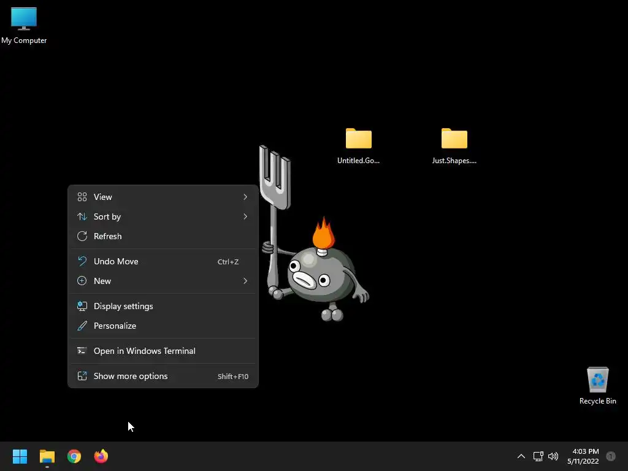The height and width of the screenshot is (471, 628).
Task: Open File Explorer from the taskbar
Action: coord(47,456)
